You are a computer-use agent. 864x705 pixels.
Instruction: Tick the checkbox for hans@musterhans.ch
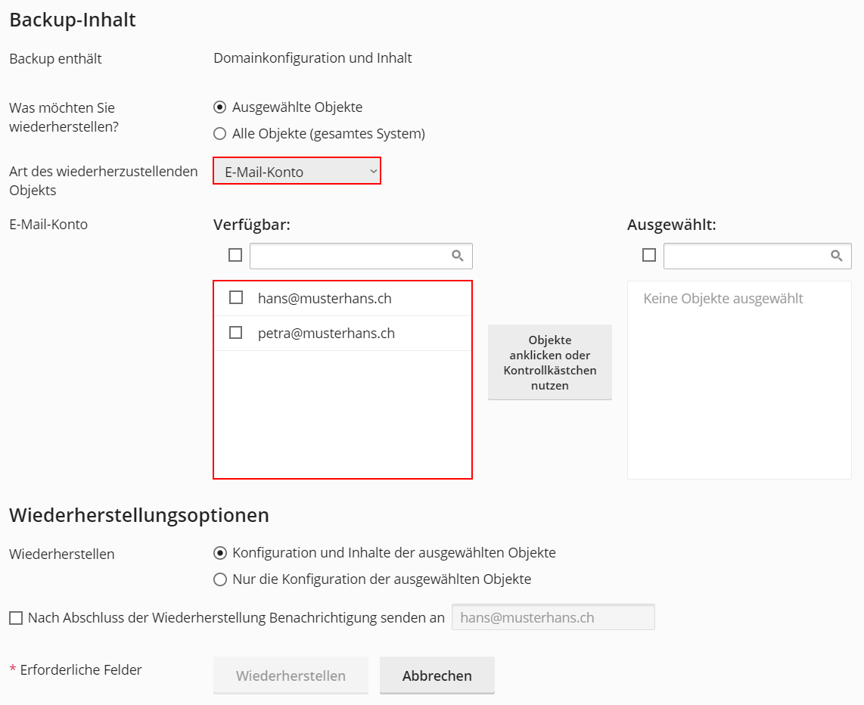coord(236,298)
